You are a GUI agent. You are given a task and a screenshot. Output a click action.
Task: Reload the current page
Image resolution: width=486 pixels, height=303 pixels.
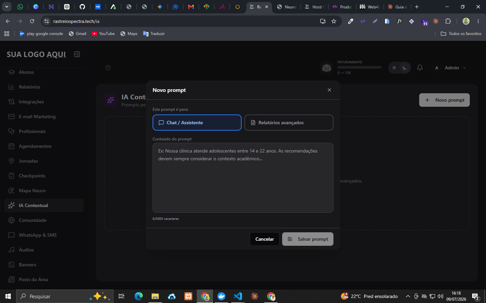[32, 21]
